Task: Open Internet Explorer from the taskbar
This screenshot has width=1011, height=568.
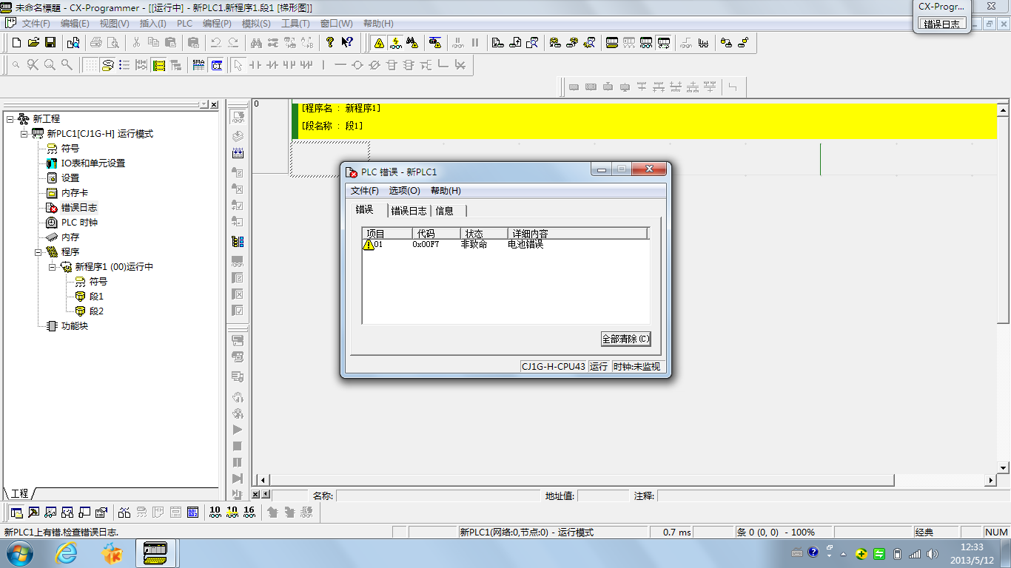Action: point(66,553)
